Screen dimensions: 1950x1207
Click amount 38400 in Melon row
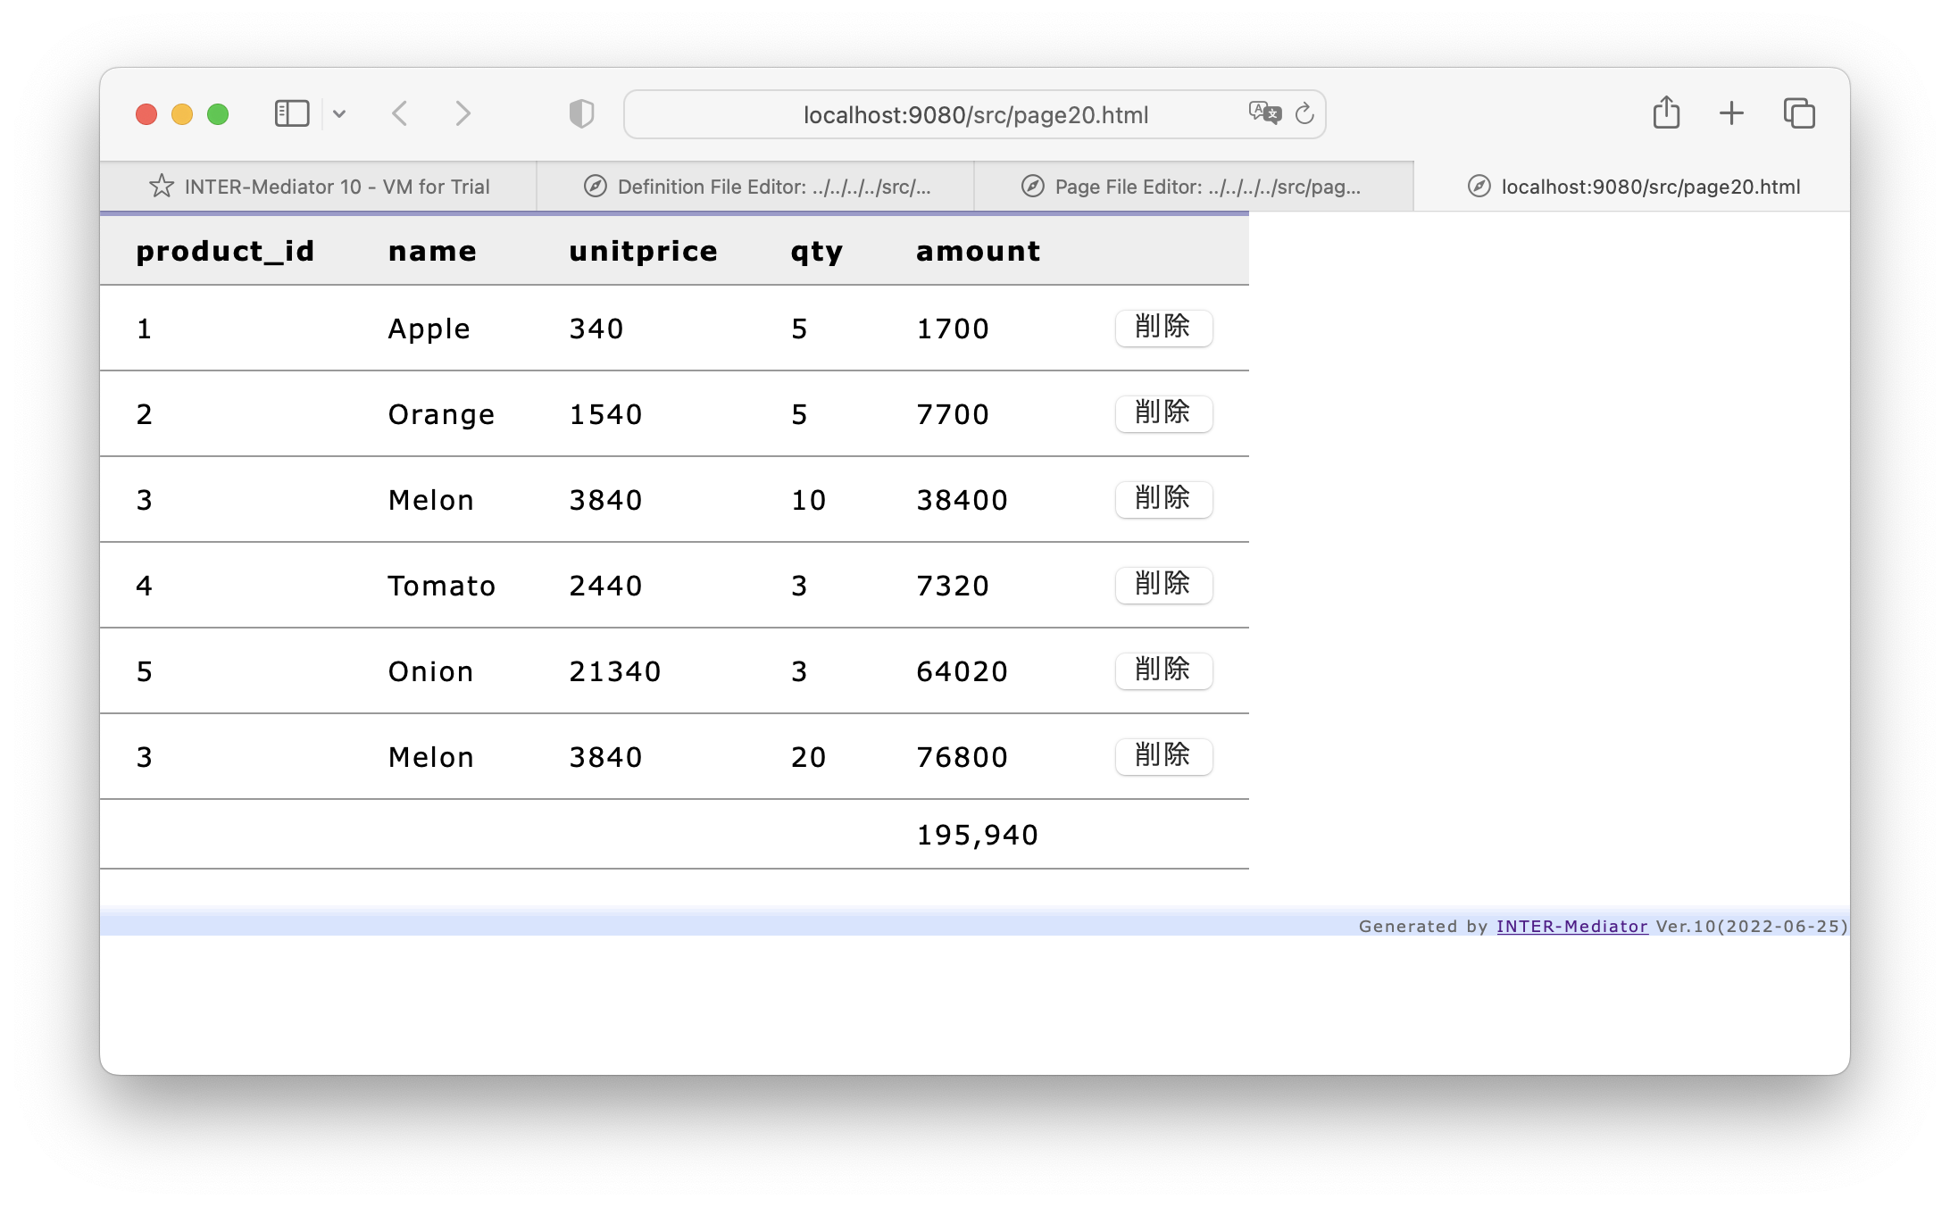[962, 501]
